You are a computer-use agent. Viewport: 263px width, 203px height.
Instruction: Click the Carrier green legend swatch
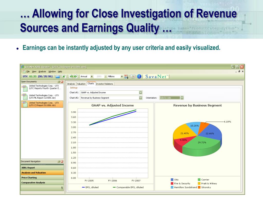coord(199,180)
